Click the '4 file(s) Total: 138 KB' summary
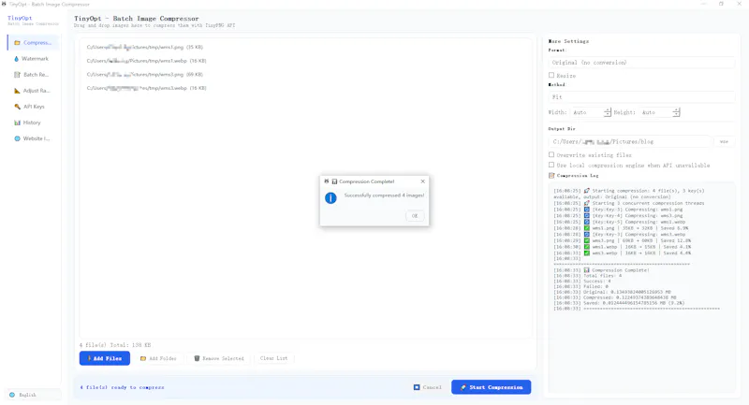 point(115,345)
